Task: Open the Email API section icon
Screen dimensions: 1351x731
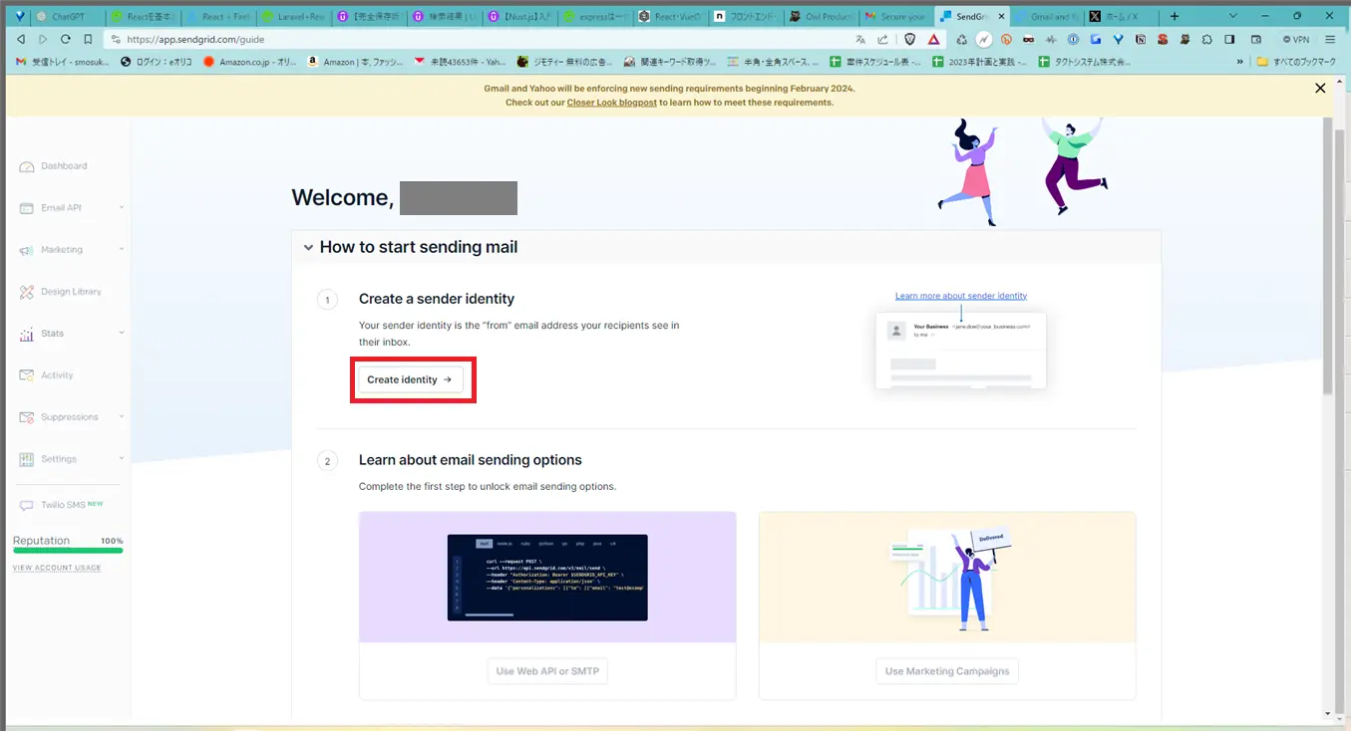Action: pyautogui.click(x=25, y=207)
